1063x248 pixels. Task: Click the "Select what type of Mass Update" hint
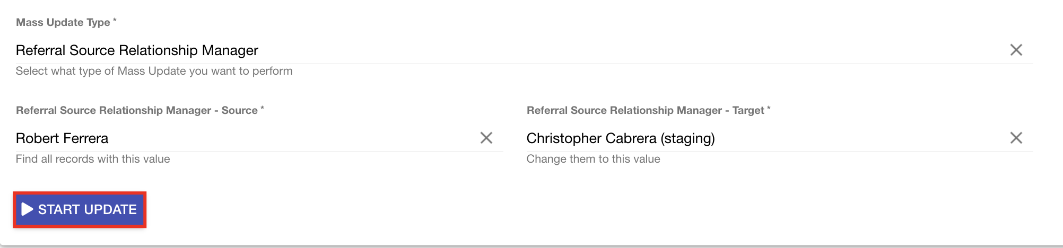click(x=154, y=71)
